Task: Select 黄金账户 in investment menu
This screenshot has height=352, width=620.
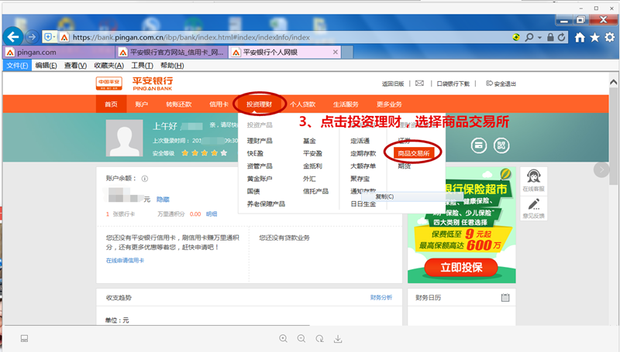Action: tap(260, 179)
